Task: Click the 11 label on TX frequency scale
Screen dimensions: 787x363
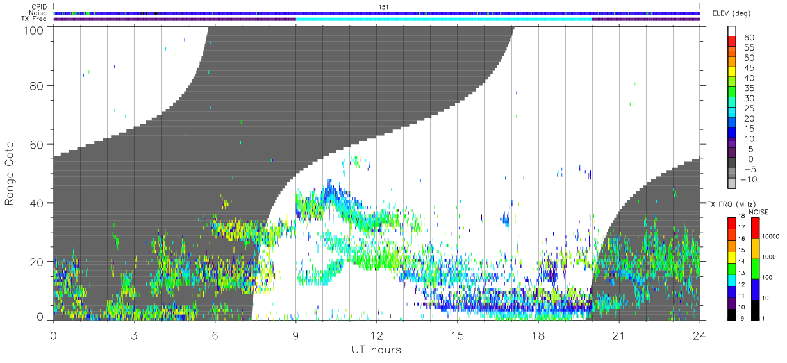Action: pyautogui.click(x=743, y=297)
